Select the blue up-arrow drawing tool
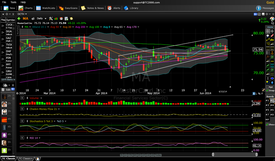Image resolution: width=275 pixels, height=161 pixels. 272,82
